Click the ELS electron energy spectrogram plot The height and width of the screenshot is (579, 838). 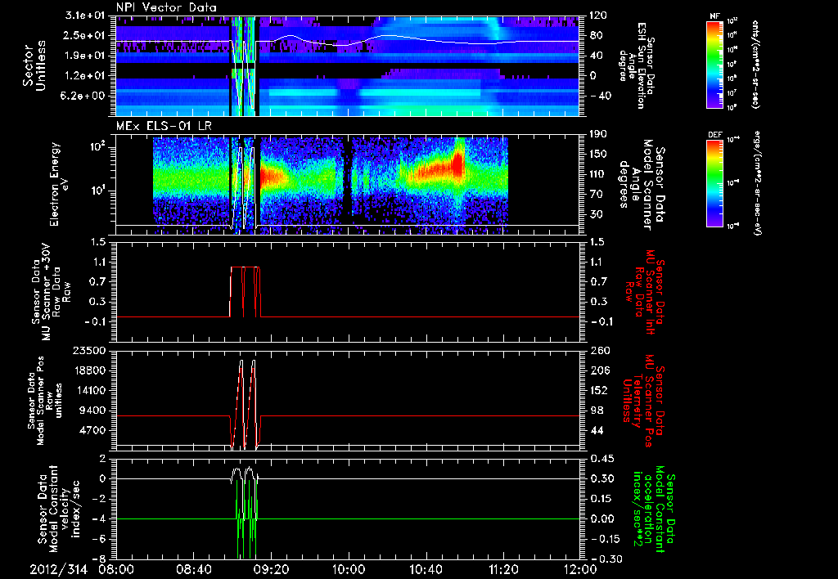(348, 184)
